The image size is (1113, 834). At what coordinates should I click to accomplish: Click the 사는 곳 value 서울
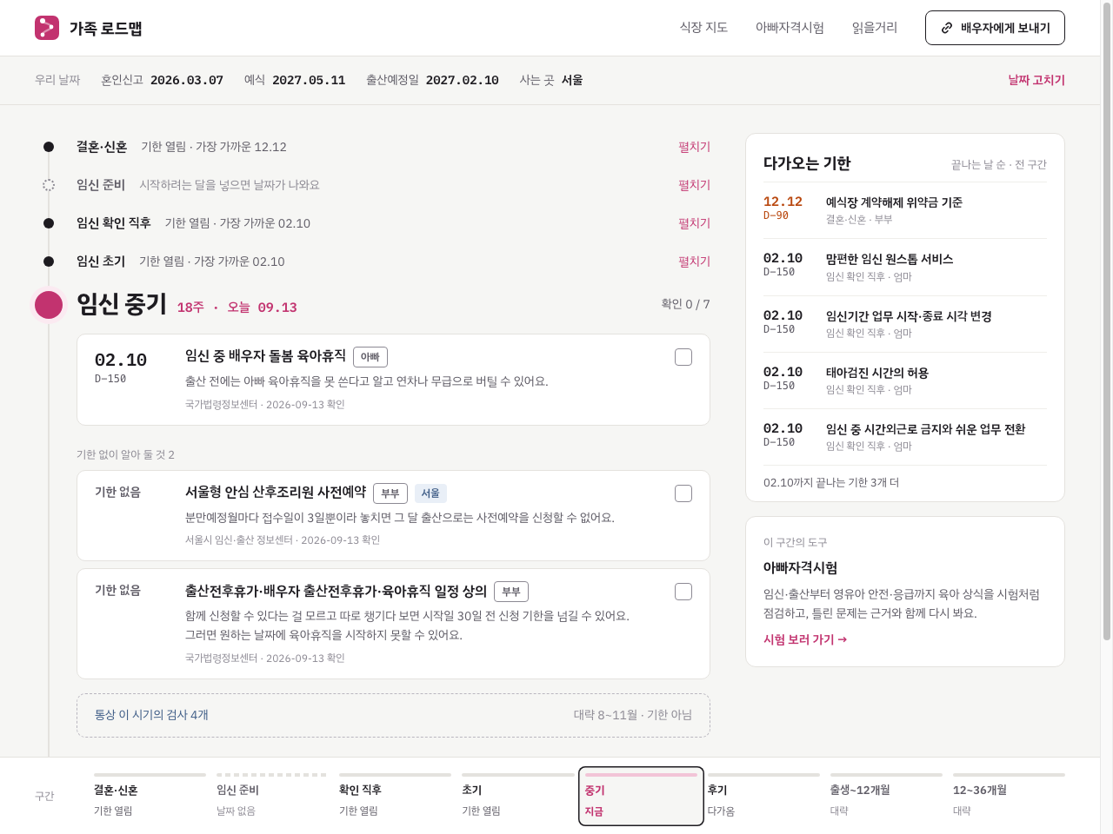572,80
